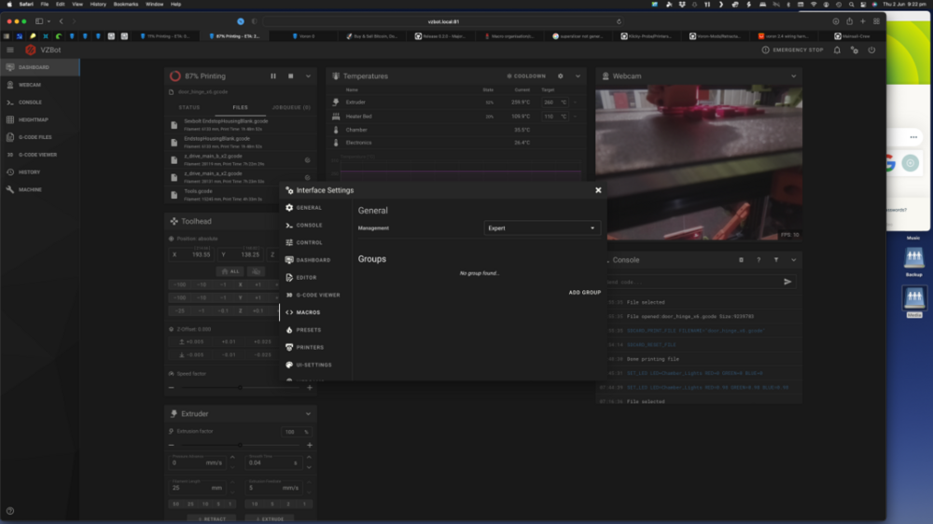Close Interface Settings dialog
Image resolution: width=933 pixels, height=524 pixels.
[598, 190]
